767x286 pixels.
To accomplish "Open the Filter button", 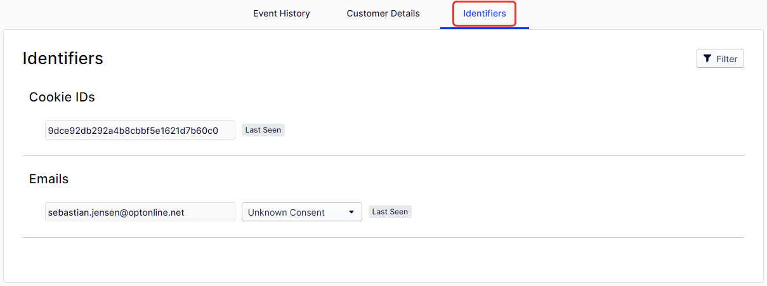I will click(x=720, y=59).
